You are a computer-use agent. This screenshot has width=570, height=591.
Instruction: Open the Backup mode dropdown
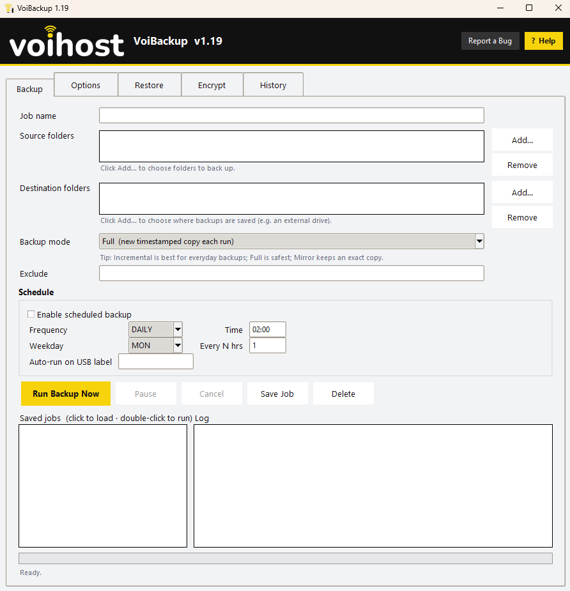(291, 242)
